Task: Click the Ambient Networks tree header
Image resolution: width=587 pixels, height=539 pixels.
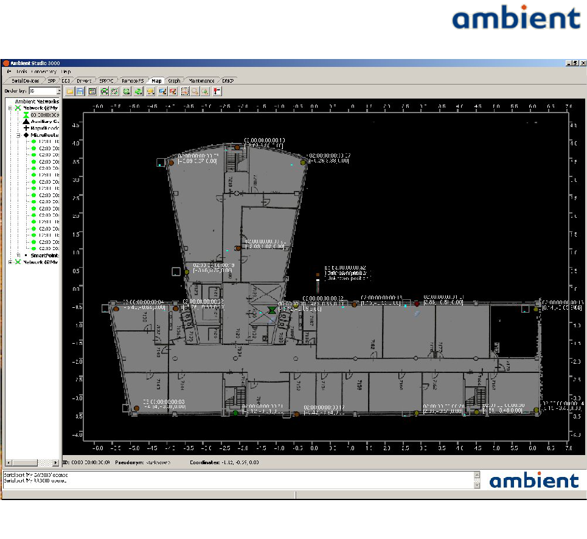Action: click(x=36, y=102)
